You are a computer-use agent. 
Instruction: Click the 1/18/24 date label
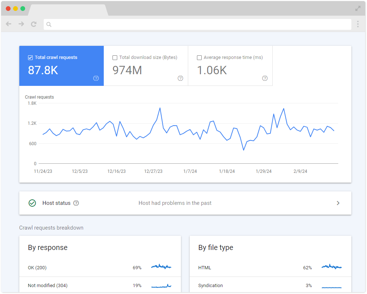[227, 171]
